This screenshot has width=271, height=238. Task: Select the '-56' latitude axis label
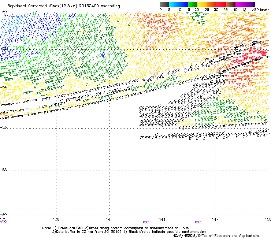pyautogui.click(x=3, y=127)
